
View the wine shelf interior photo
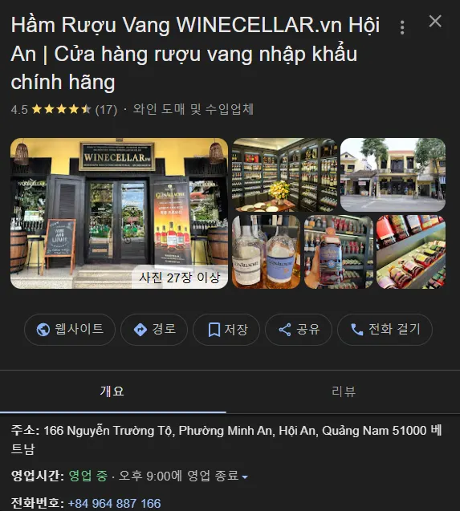point(284,175)
